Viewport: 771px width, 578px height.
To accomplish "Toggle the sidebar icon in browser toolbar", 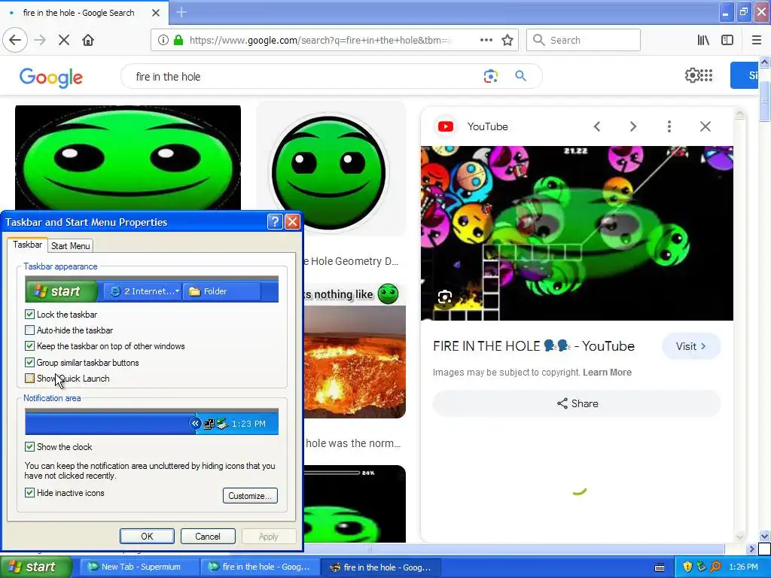I will pos(727,40).
